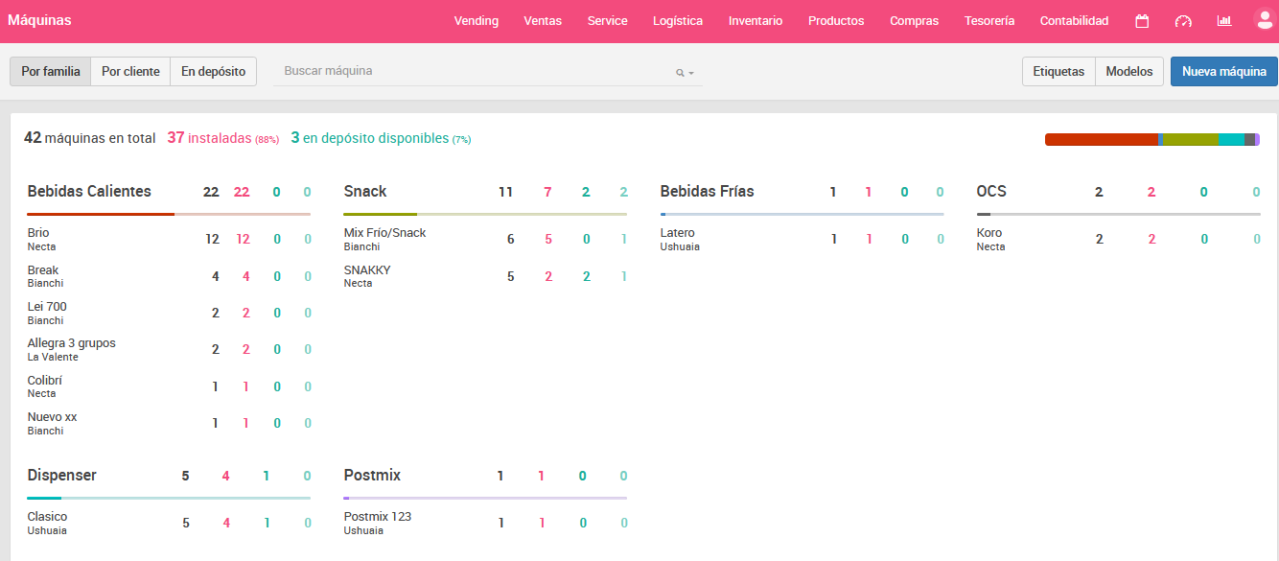Image resolution: width=1279 pixels, height=561 pixels.
Task: Open the Contabilidad menu
Action: [1074, 21]
